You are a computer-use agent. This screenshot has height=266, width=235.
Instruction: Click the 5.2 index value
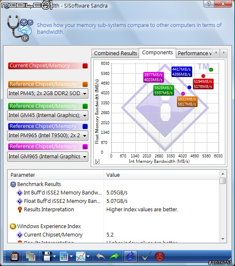point(110,235)
